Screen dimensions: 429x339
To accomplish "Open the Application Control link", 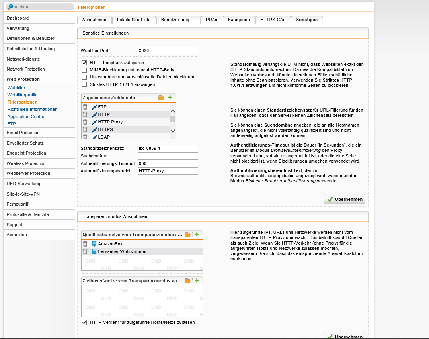I will [26, 116].
